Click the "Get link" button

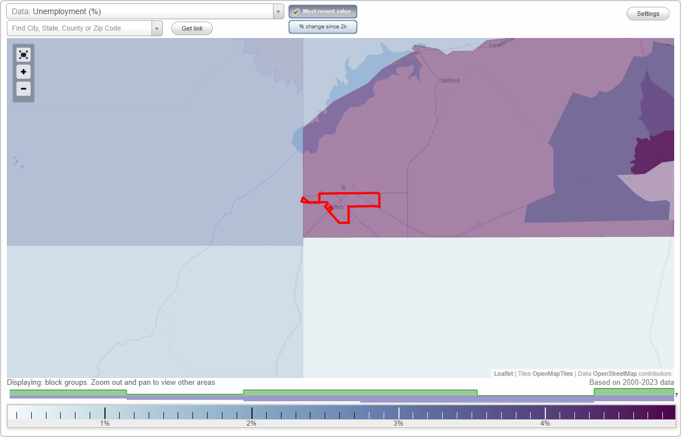pos(192,28)
